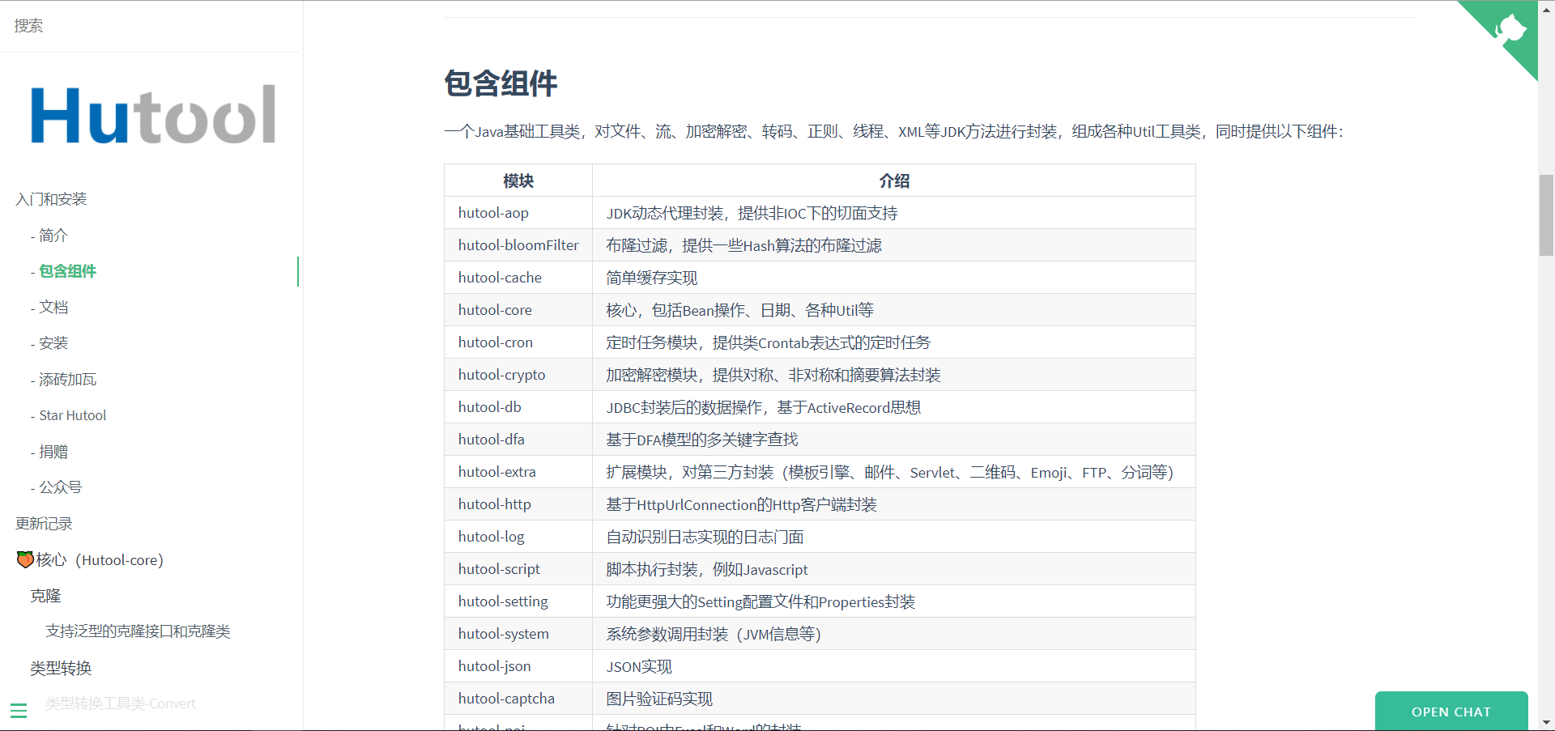Image resolution: width=1555 pixels, height=731 pixels.
Task: Open the 文档 sidebar link
Action: (x=53, y=307)
